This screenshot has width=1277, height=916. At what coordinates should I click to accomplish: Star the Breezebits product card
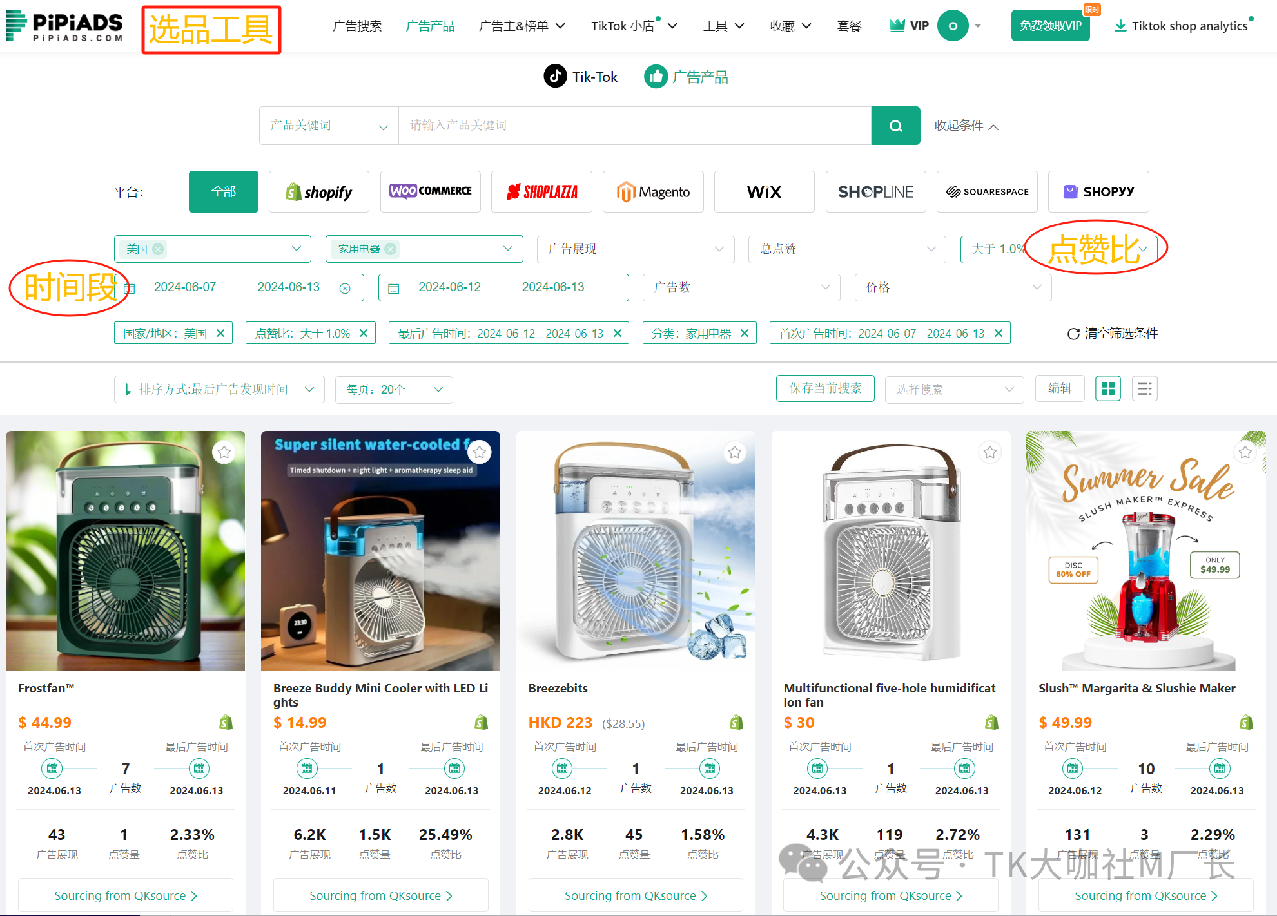click(x=734, y=452)
